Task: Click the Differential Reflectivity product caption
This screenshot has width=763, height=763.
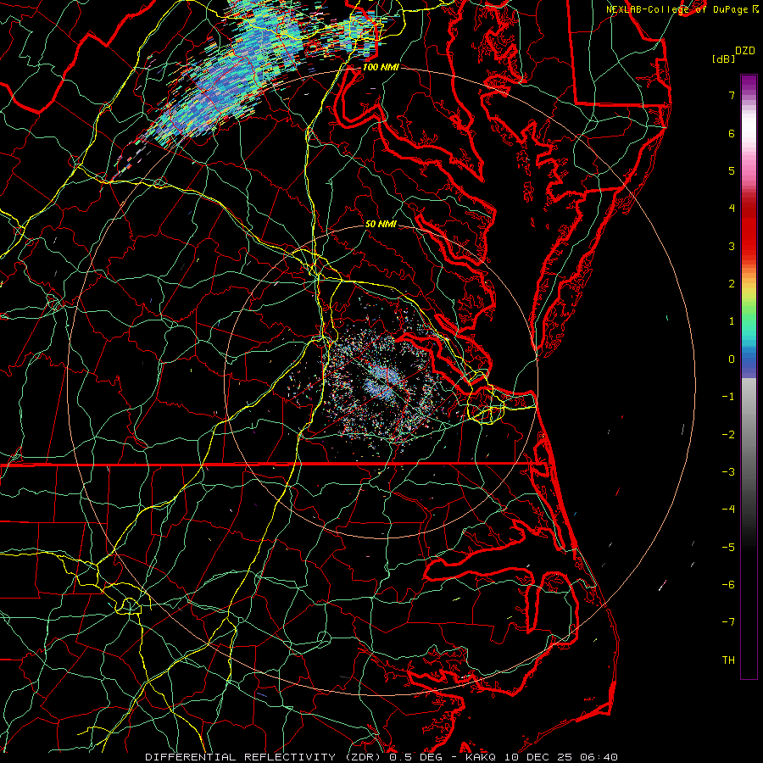Action: 381,757
